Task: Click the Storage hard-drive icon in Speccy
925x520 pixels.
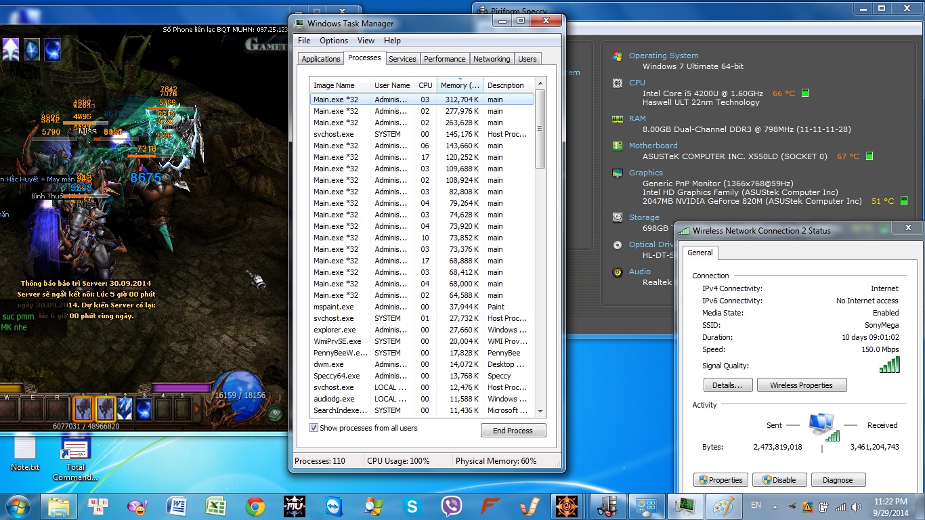Action: tap(618, 217)
